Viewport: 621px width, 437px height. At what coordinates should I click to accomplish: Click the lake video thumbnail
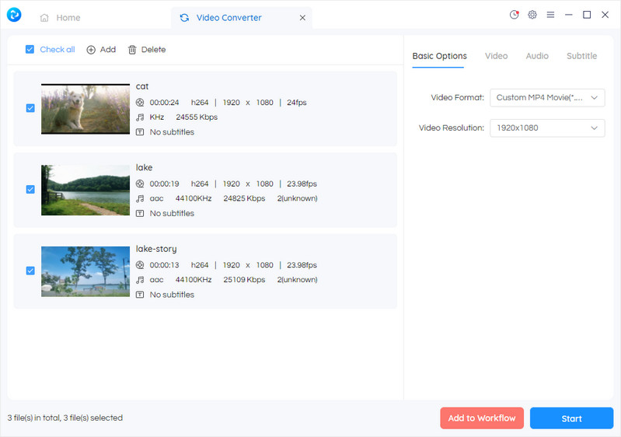click(x=85, y=191)
